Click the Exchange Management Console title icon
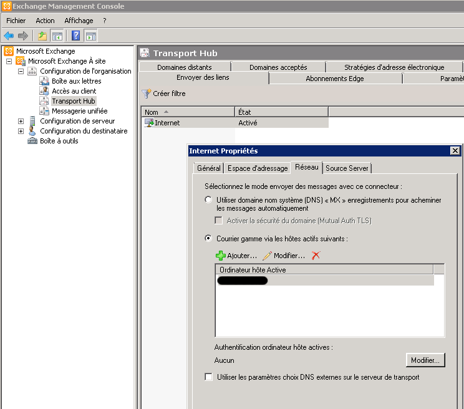The height and width of the screenshot is (409, 464). 6,6
